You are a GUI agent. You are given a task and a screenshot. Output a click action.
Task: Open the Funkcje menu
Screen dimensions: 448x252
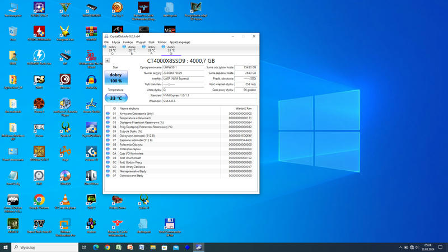[128, 43]
